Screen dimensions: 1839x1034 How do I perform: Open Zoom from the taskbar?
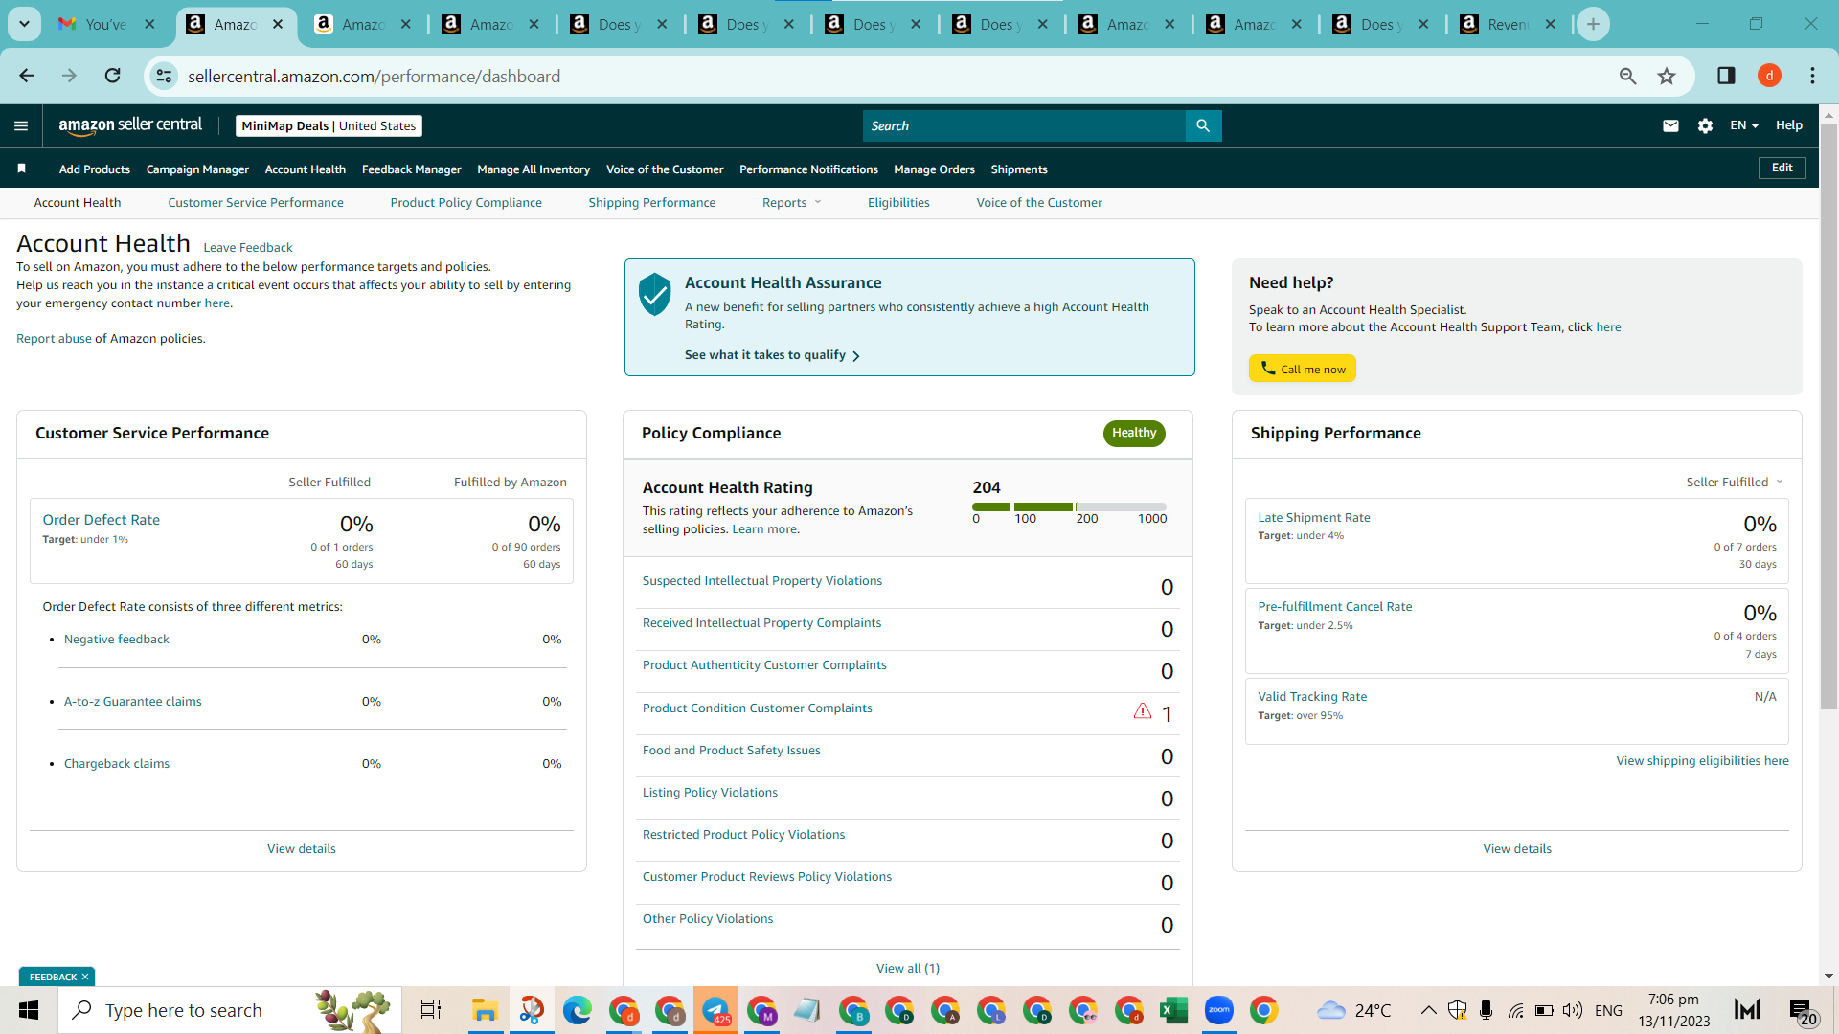[1218, 1010]
